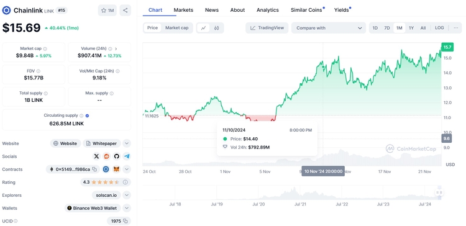The width and height of the screenshot is (466, 226).
Task: Expand the explorers list chevron
Action: (127, 195)
